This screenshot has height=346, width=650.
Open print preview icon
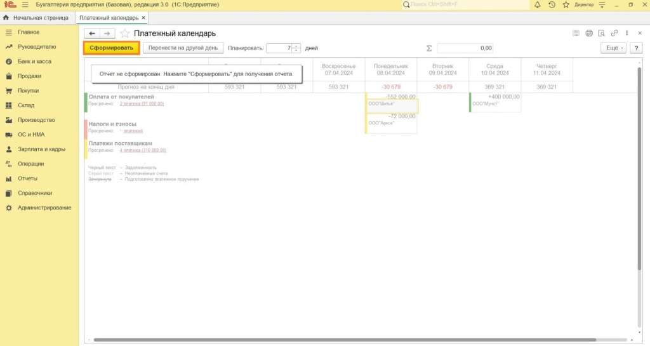(x=601, y=33)
